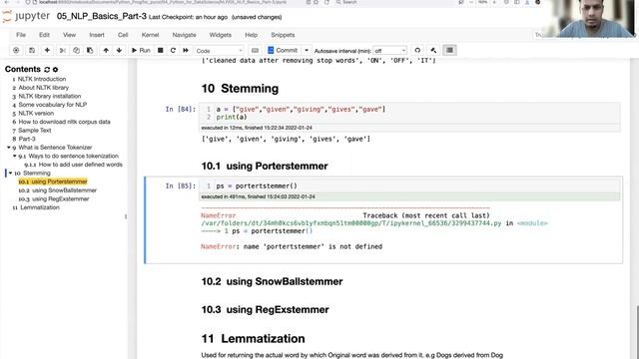Collapse the '10 Stemming' contents section
Image resolution: width=639 pixels, height=359 pixels.
pos(11,173)
